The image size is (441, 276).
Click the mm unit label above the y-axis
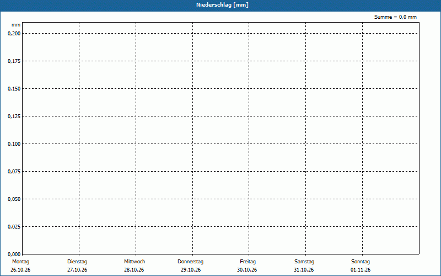(x=16, y=25)
